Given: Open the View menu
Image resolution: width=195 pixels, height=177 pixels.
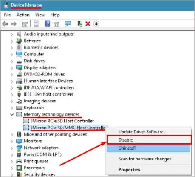Looking at the screenshot, I should [x=40, y=15].
